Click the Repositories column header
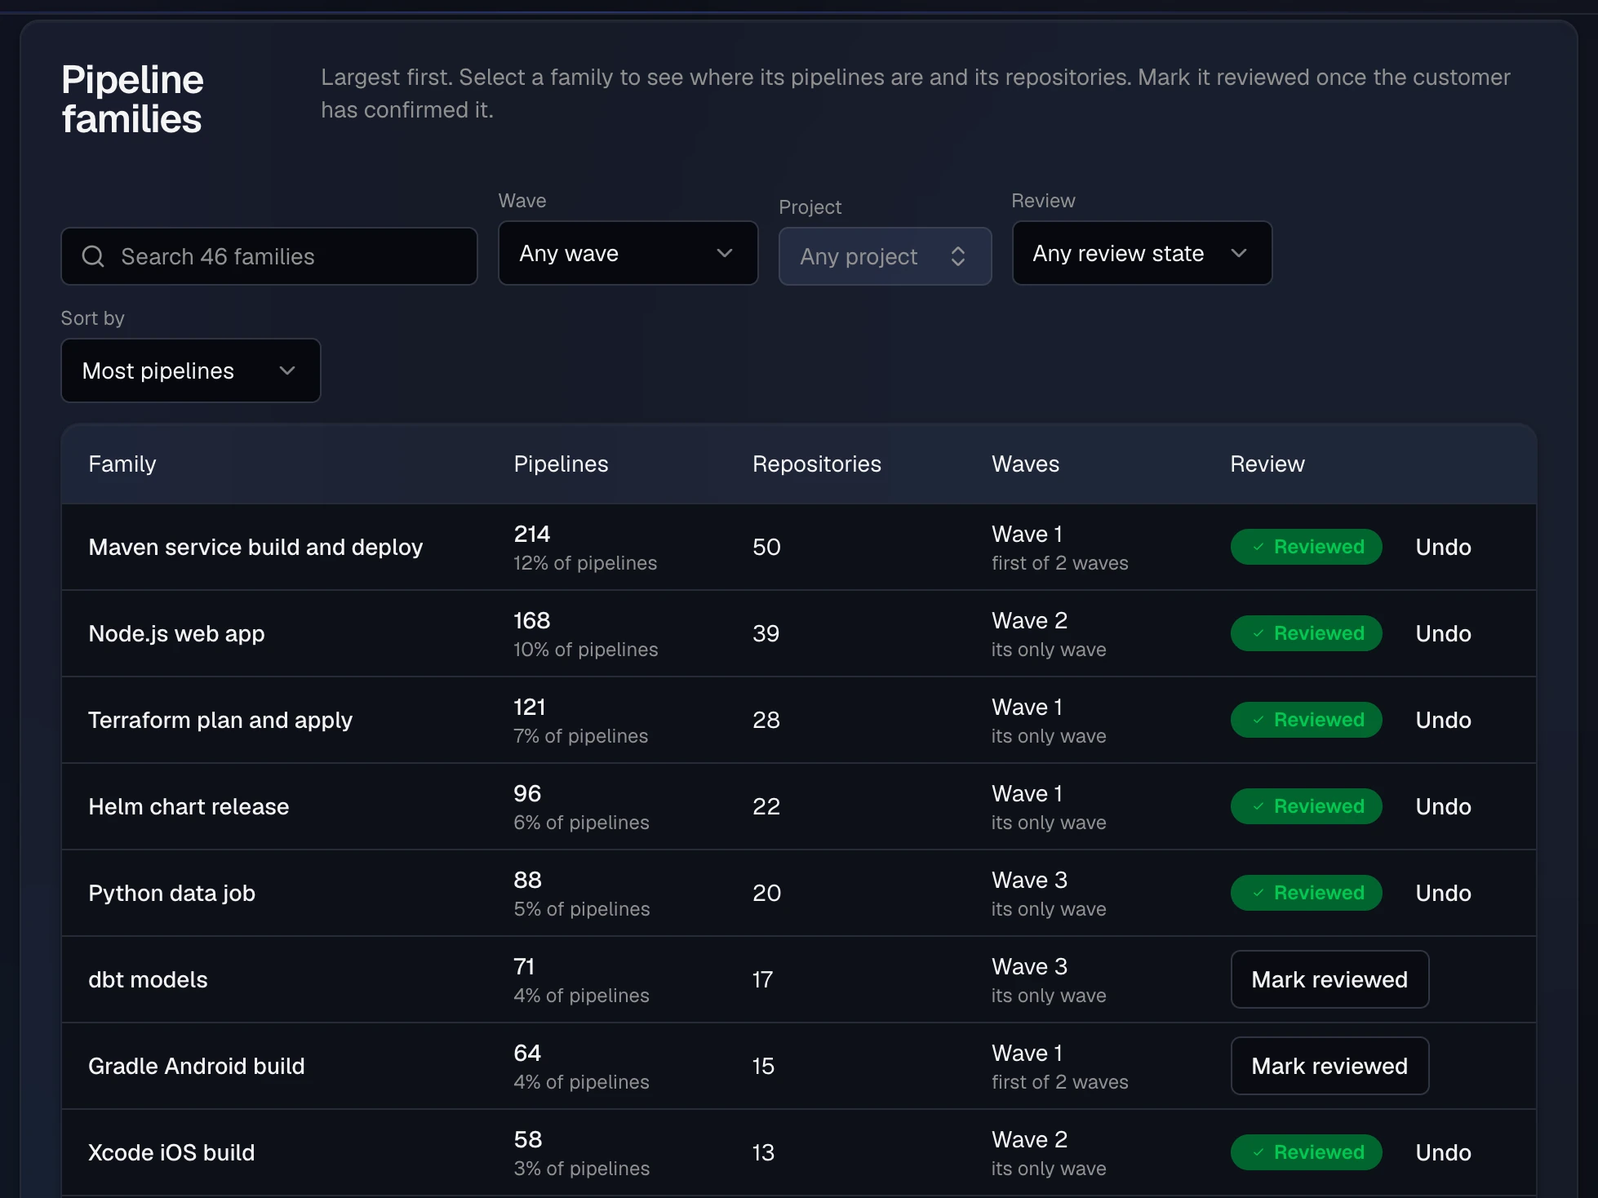 pos(817,464)
